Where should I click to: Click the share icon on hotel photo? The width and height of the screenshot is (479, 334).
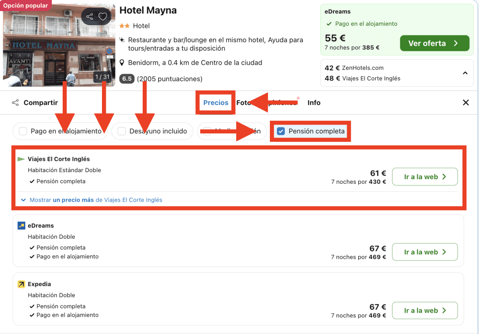pos(90,17)
